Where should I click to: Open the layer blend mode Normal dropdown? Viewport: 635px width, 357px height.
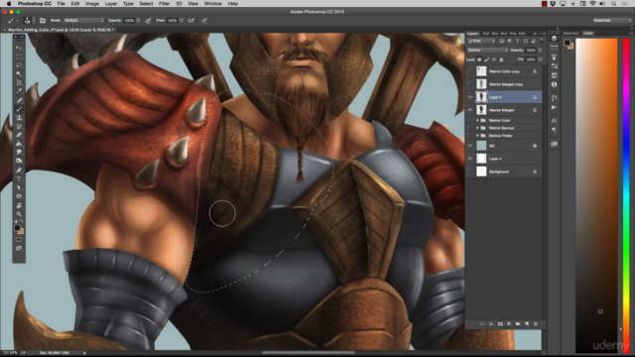tap(487, 51)
